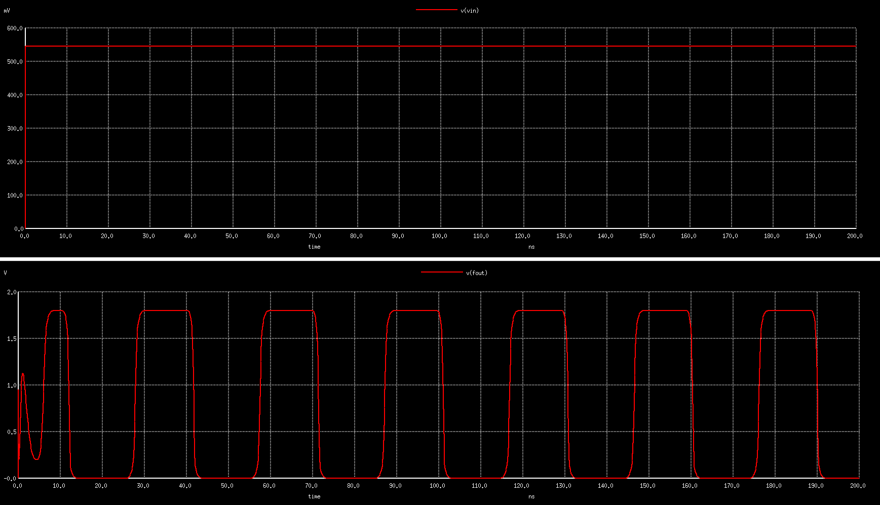Image resolution: width=880 pixels, height=505 pixels.
Task: Click the 'time' axis label under vin plot
Action: pyautogui.click(x=314, y=247)
